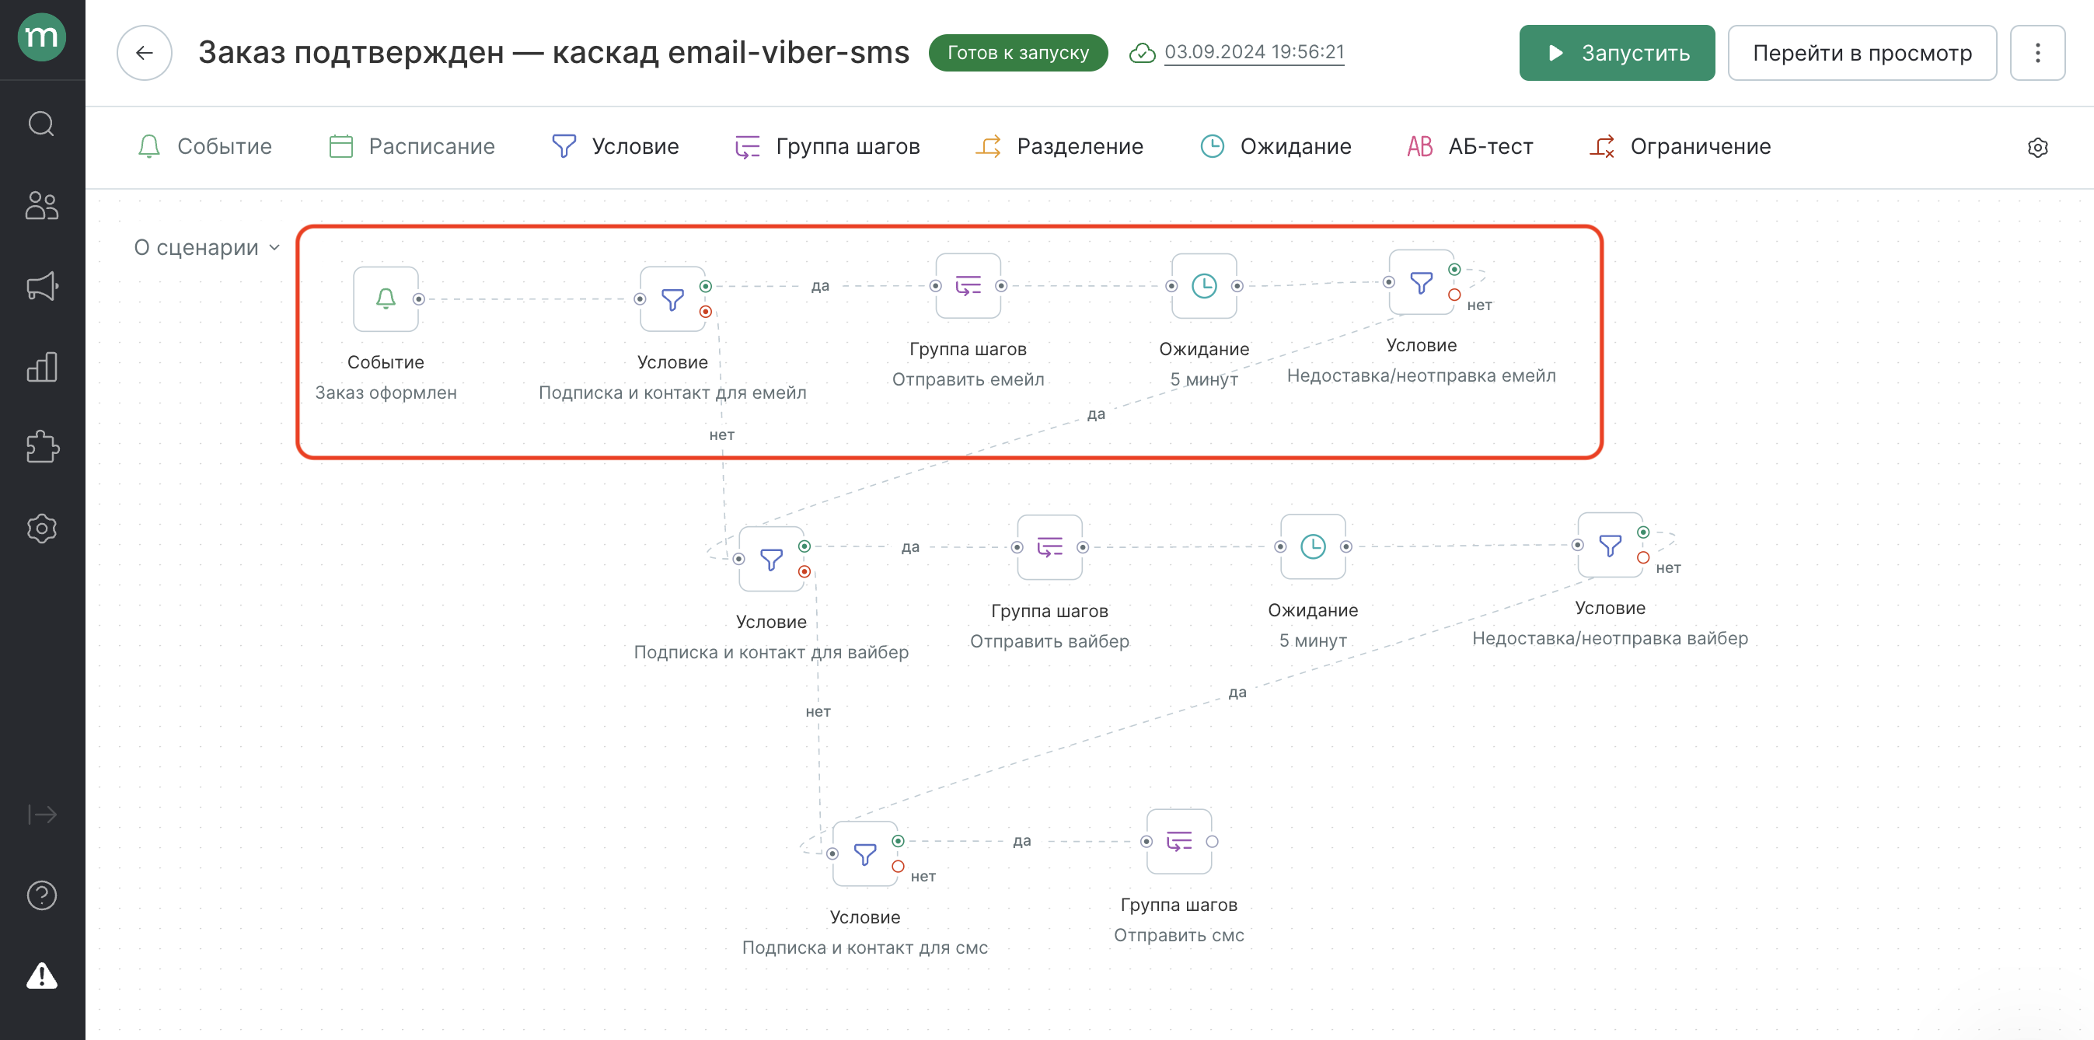Image resolution: width=2094 pixels, height=1040 pixels.
Task: Click the Готов к запуску status badge
Action: 1017,53
